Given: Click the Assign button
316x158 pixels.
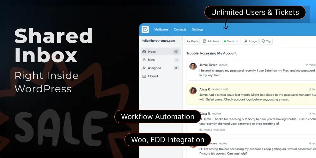Looking at the screenshot, I should (x=250, y=41).
